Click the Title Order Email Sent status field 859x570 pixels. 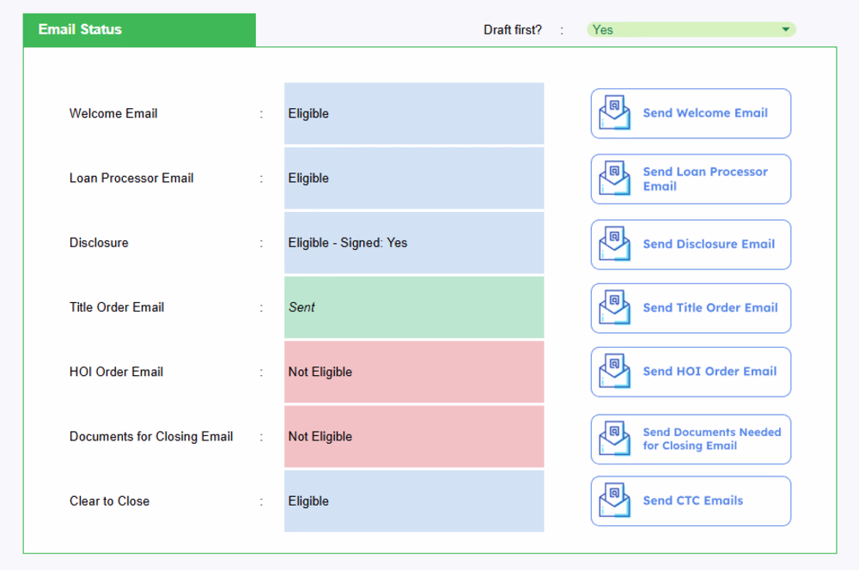tap(414, 307)
